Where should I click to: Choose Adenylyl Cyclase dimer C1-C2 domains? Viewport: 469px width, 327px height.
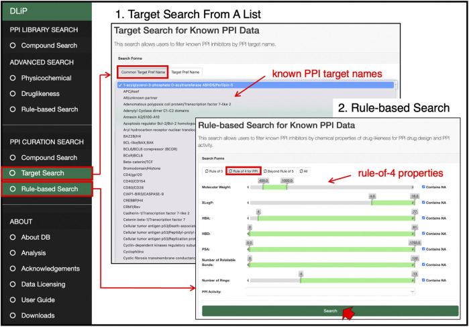(x=156, y=111)
